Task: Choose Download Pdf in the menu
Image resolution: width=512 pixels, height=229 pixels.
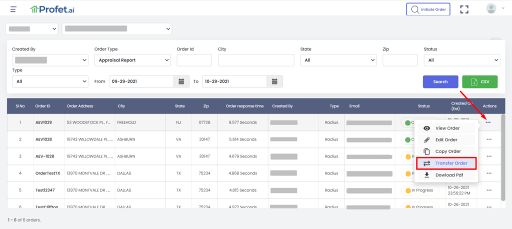Action: click(446, 175)
